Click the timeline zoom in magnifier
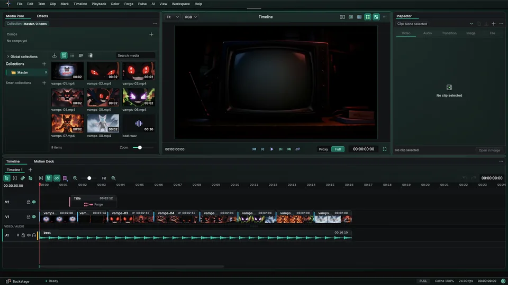508x285 pixels. [x=113, y=178]
